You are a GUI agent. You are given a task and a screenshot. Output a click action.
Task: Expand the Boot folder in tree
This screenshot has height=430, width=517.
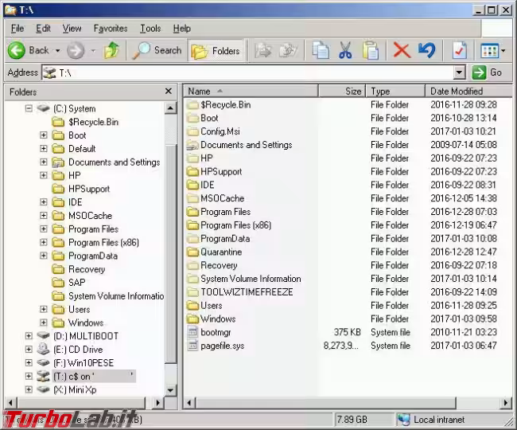(43, 135)
